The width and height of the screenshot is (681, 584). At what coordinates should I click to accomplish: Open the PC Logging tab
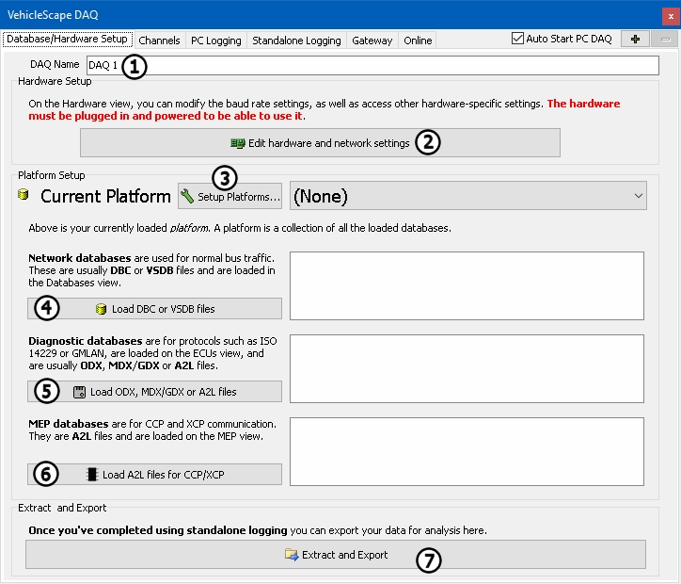pyautogui.click(x=216, y=41)
